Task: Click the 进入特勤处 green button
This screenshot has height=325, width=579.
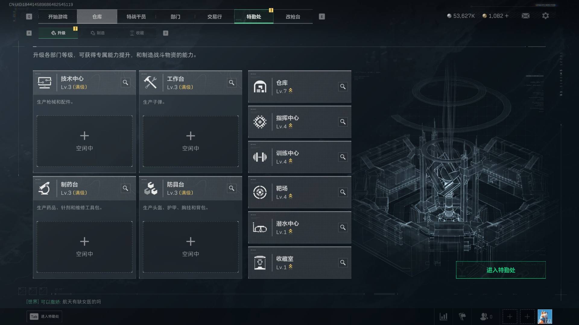Action: [x=501, y=270]
